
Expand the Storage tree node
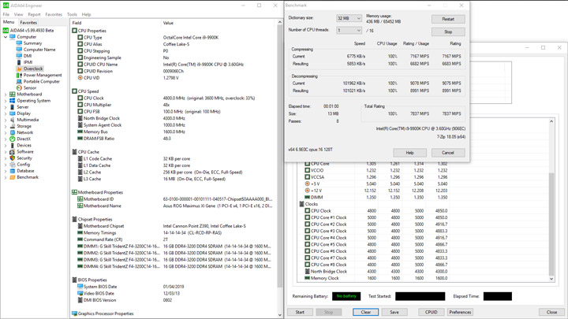click(x=6, y=126)
